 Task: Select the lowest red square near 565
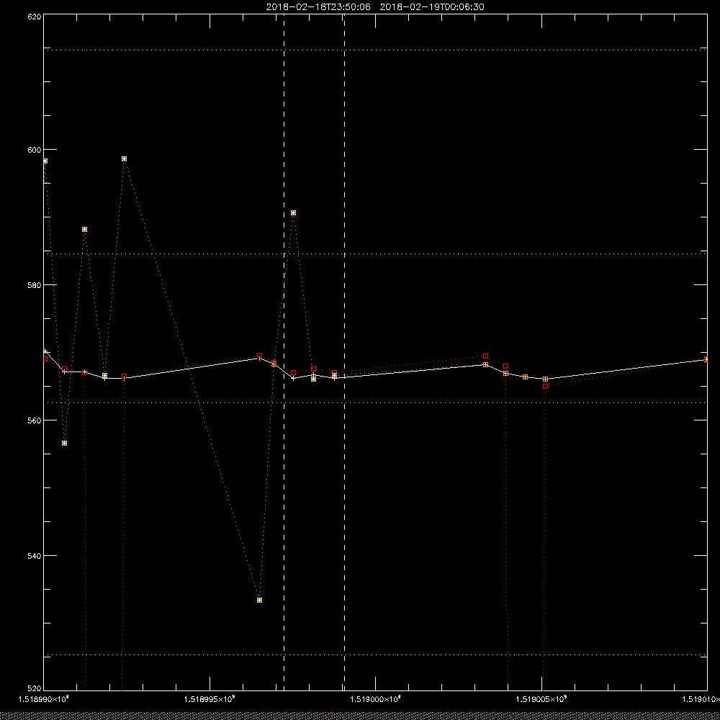(x=546, y=387)
